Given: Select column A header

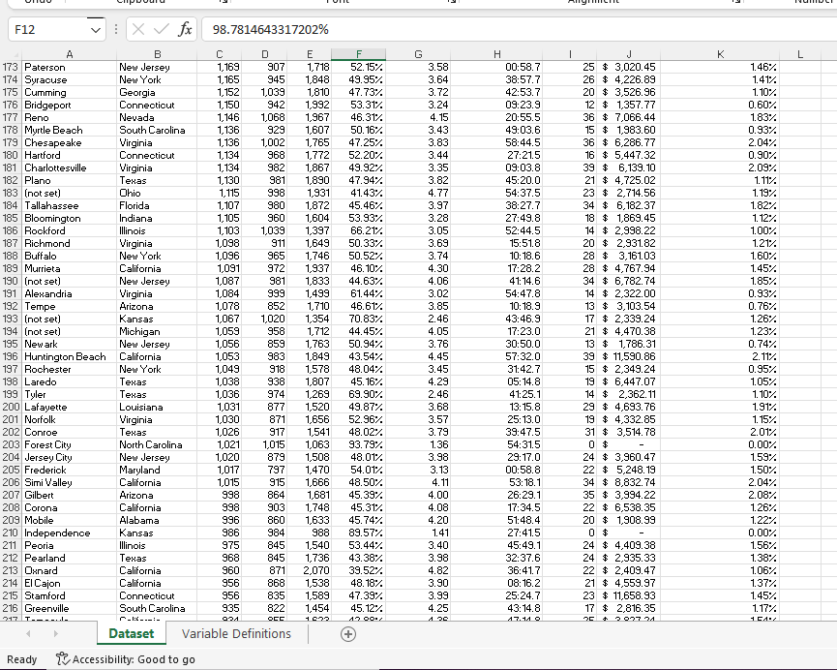Looking at the screenshot, I should [69, 54].
